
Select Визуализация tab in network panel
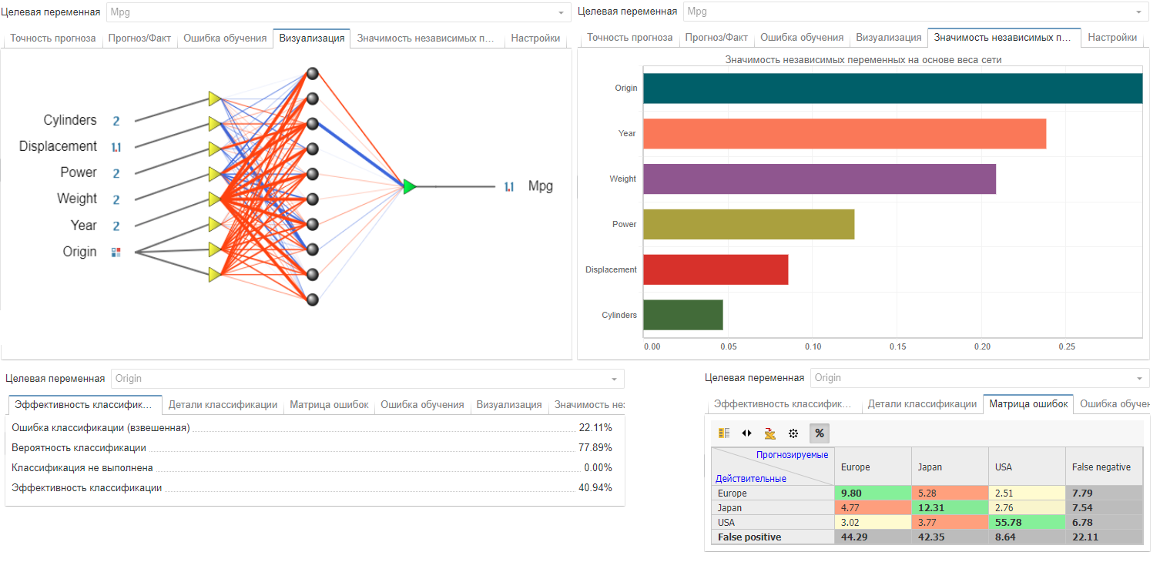pyautogui.click(x=312, y=38)
